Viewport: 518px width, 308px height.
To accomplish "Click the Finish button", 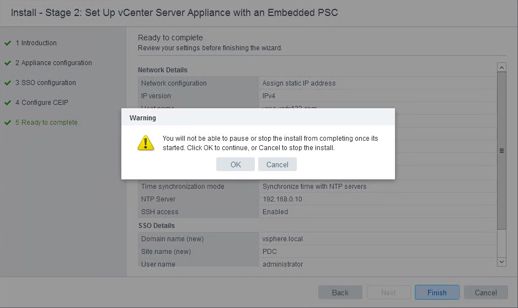I will point(437,293).
